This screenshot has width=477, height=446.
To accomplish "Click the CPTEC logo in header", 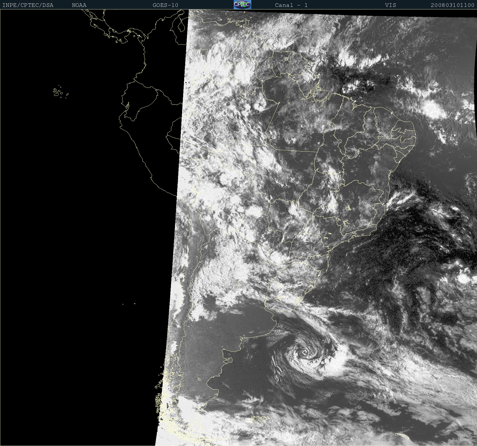I will tap(242, 5).
